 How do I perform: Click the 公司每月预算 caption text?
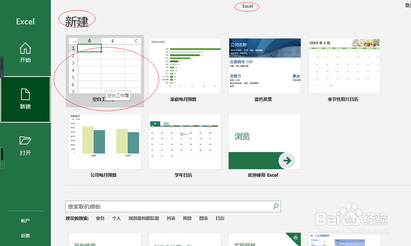pyautogui.click(x=103, y=175)
